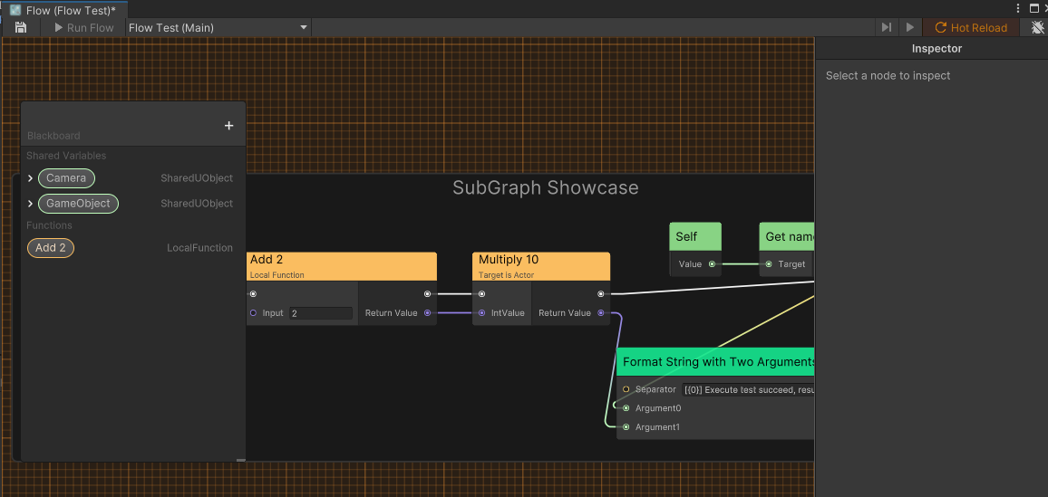Click the Input field of Add 2 node
Image resolution: width=1048 pixels, height=497 pixels.
pyautogui.click(x=320, y=313)
